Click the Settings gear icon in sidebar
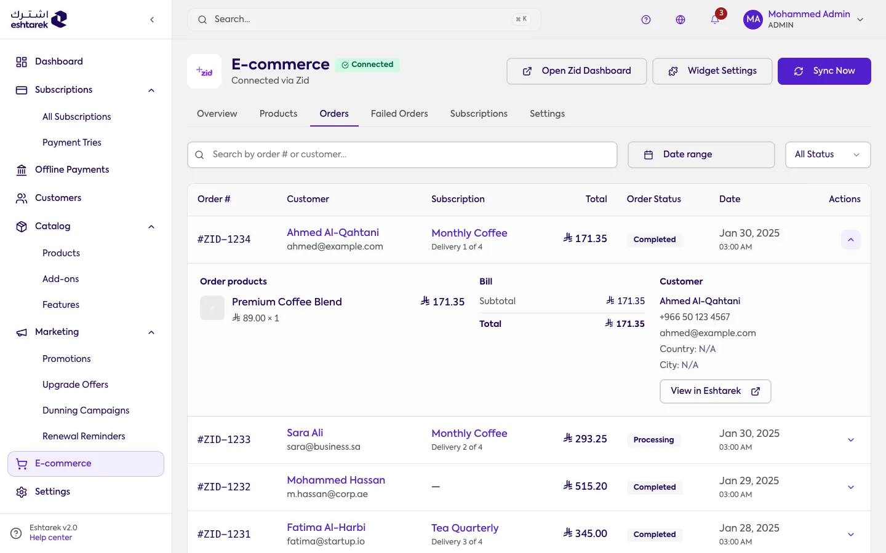This screenshot has width=886, height=553. [22, 492]
